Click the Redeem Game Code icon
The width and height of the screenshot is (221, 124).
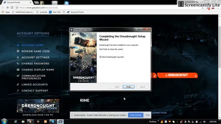click(x=18, y=51)
